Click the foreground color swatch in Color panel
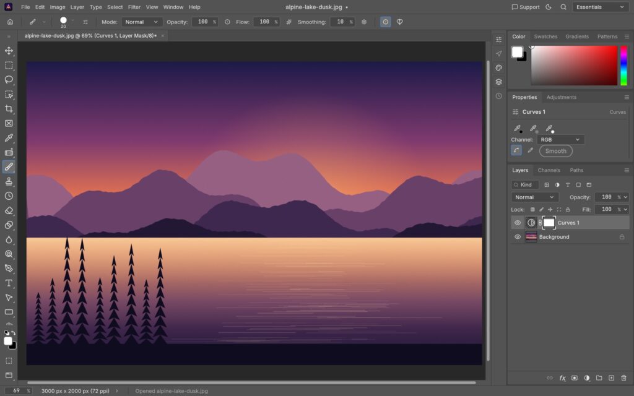Screen dimensions: 634x396 pos(517,52)
